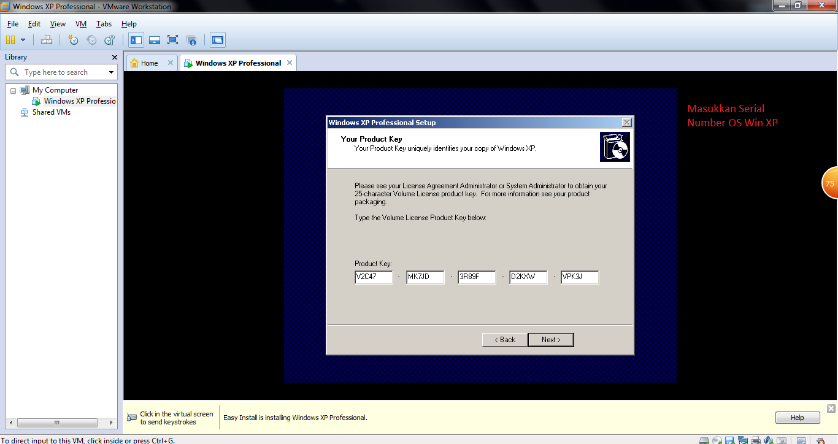Click the third Product Key field 3R89F
Screen dimensions: 838x444
[x=477, y=277]
